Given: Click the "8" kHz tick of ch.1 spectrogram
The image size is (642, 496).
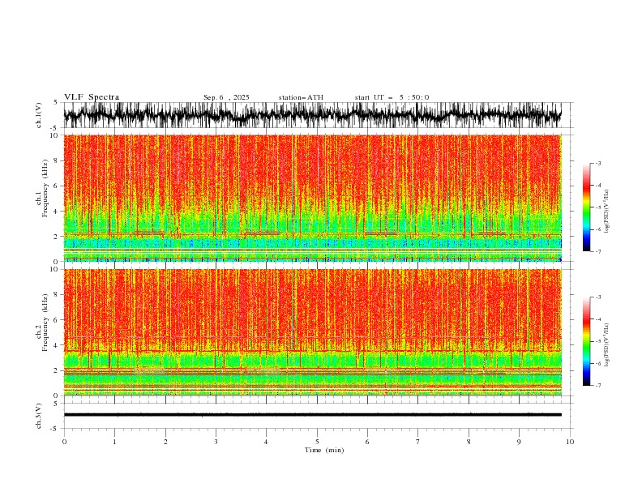Looking at the screenshot, I should [x=57, y=160].
